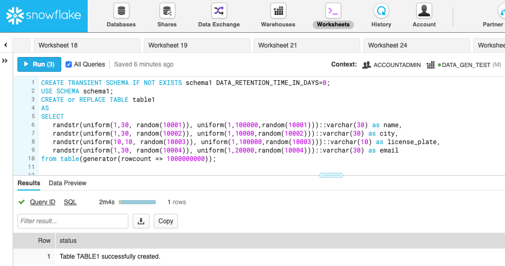Open the Databases section icon

121,11
